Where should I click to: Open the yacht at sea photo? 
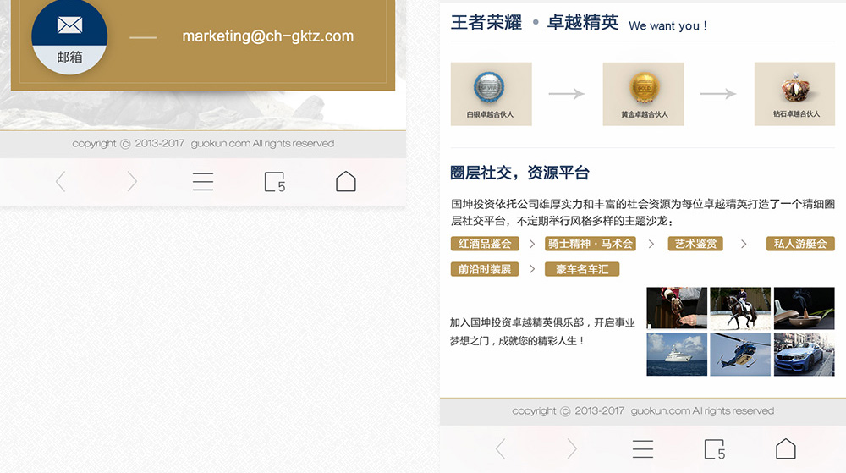[x=677, y=355]
